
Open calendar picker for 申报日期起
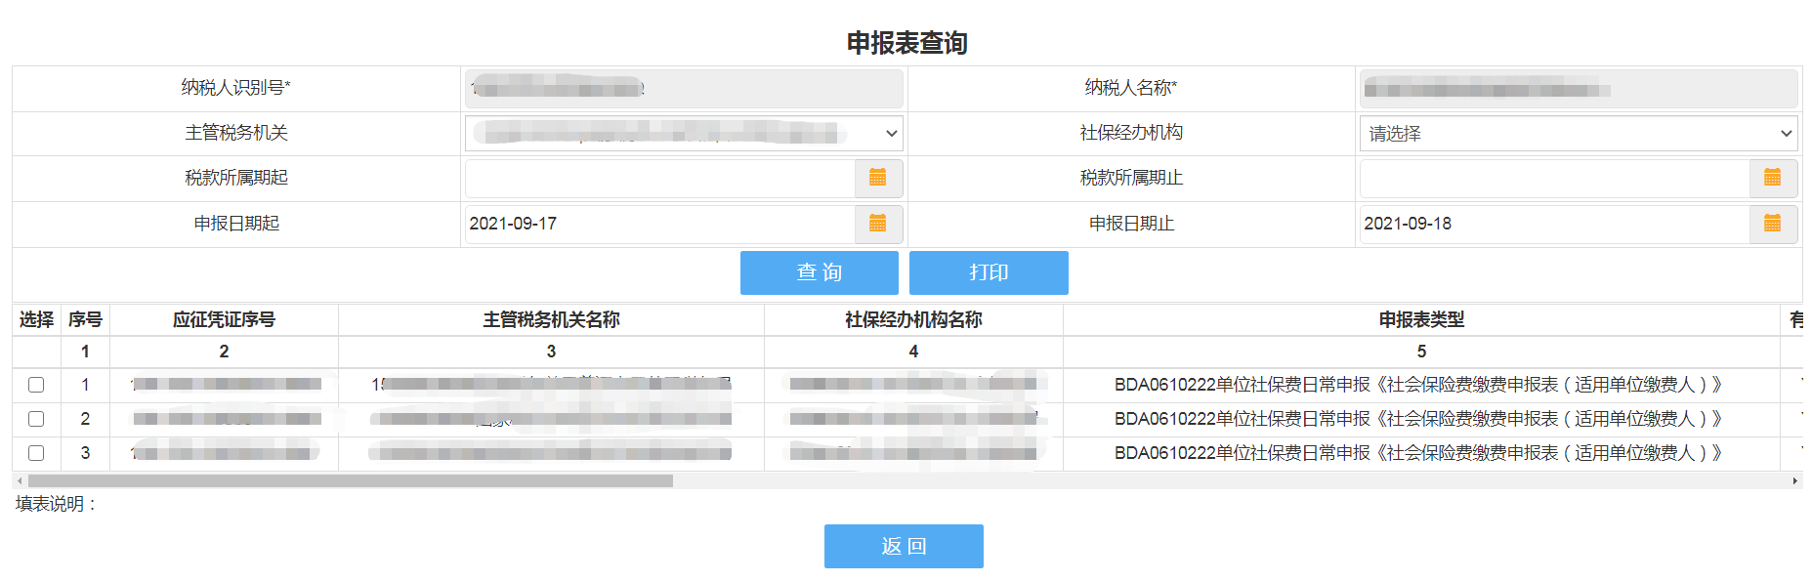click(x=877, y=224)
